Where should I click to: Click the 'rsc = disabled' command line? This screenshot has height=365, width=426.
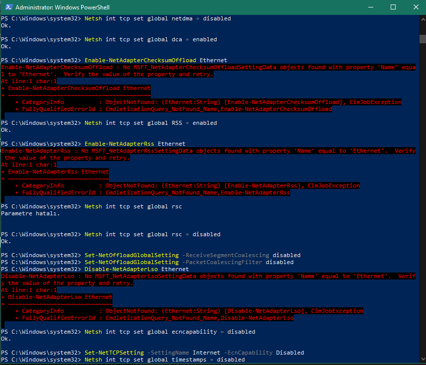coord(111,234)
